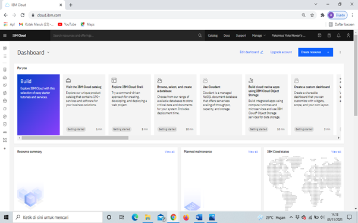The image size is (358, 223).
Task: Open the Create a custom dashboard card
Action: (312, 105)
